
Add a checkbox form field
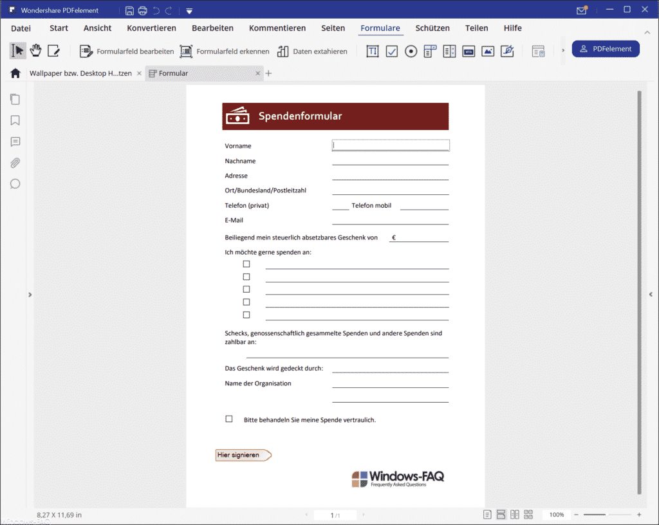tap(392, 51)
